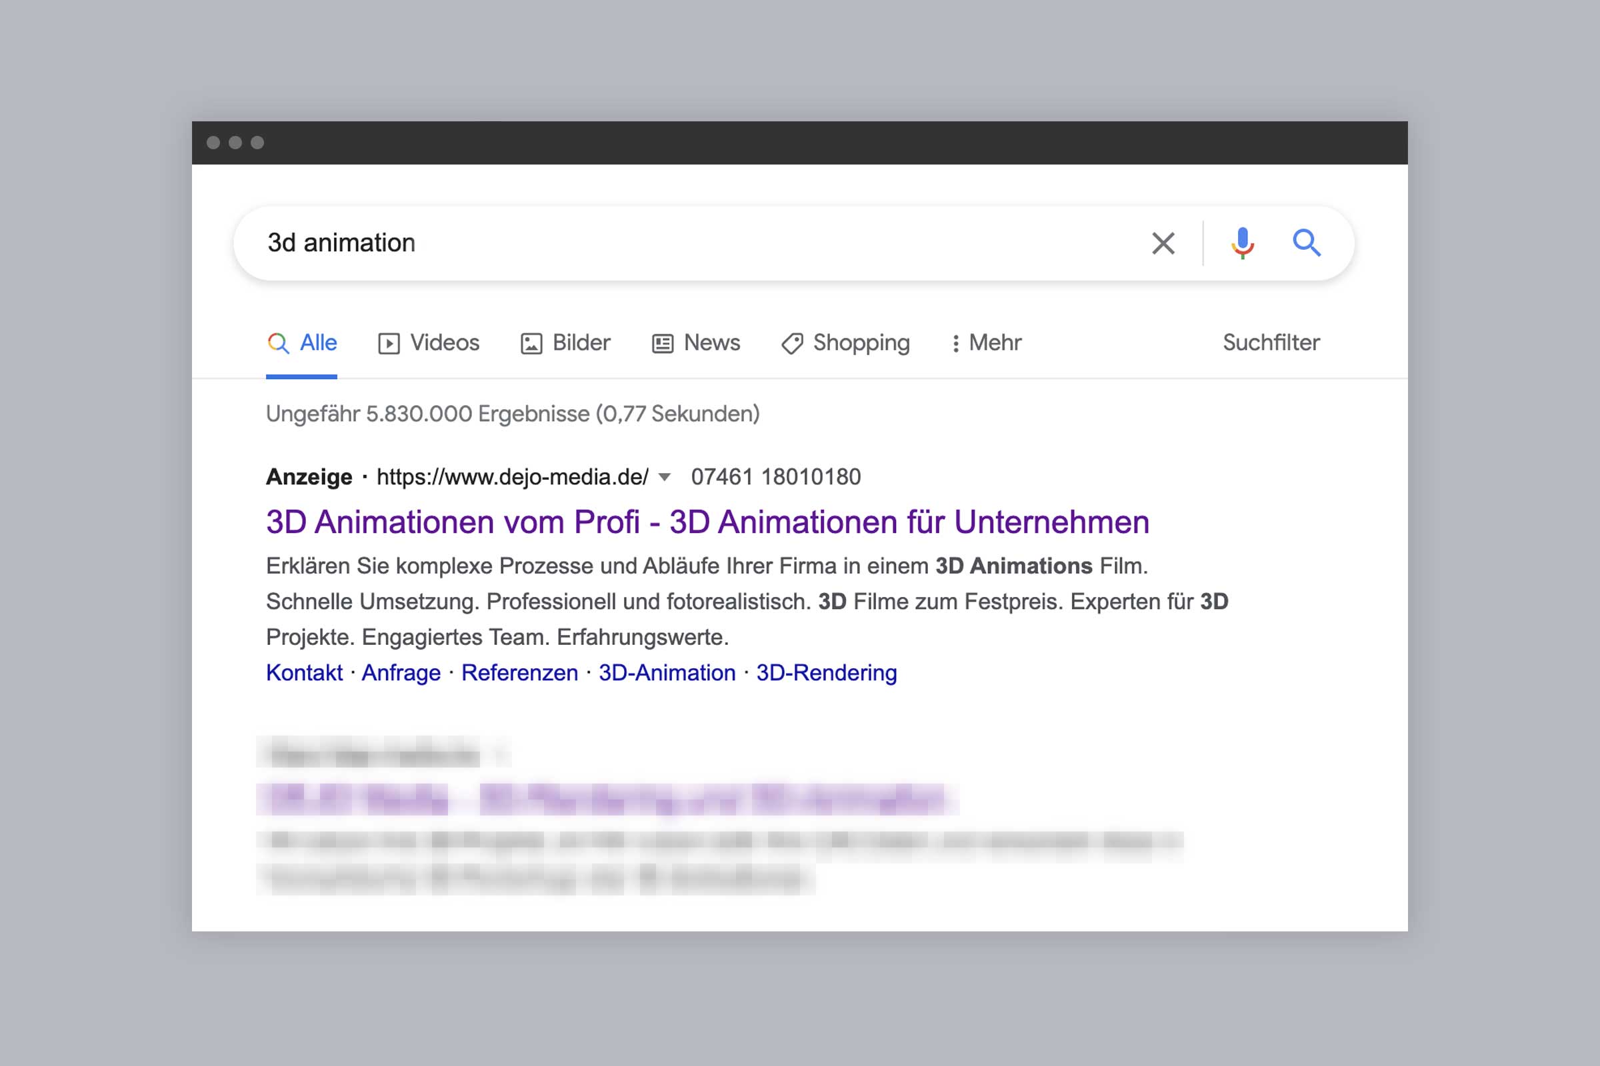Open the Referenzen sitelink

coord(520,672)
